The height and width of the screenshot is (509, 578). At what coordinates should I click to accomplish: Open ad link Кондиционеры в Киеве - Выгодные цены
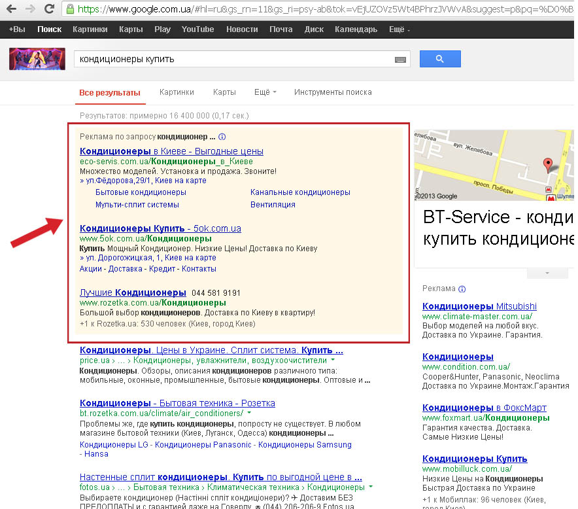pos(171,151)
